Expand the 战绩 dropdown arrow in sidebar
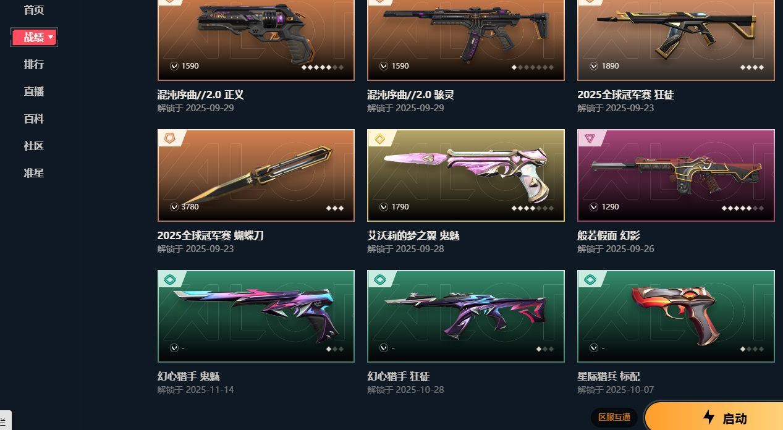Image resolution: width=783 pixels, height=430 pixels. click(x=51, y=38)
